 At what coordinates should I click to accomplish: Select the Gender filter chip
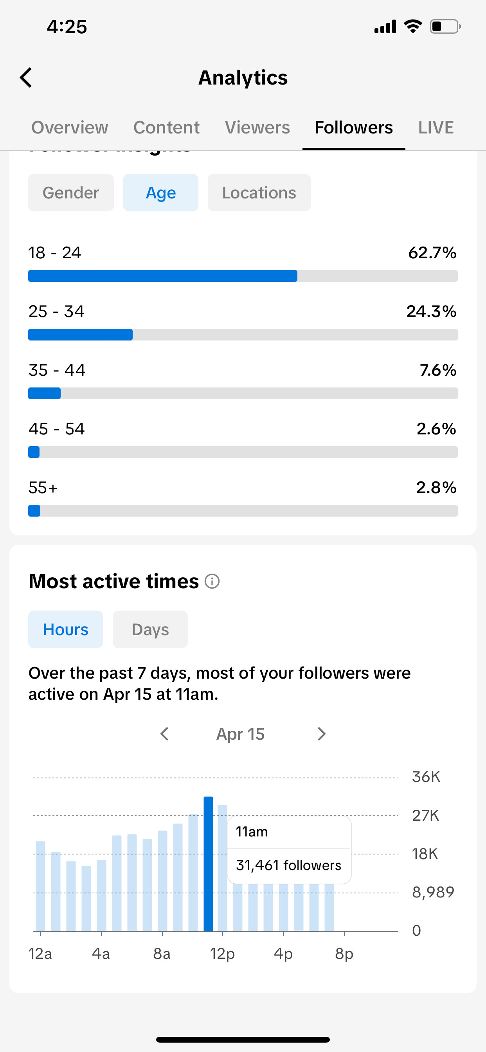pyautogui.click(x=71, y=192)
